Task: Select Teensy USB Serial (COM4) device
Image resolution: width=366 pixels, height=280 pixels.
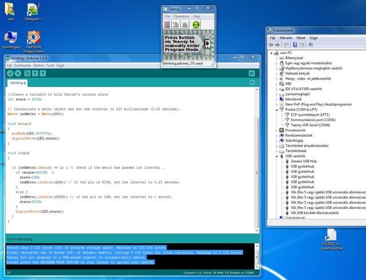Action: click(x=311, y=125)
